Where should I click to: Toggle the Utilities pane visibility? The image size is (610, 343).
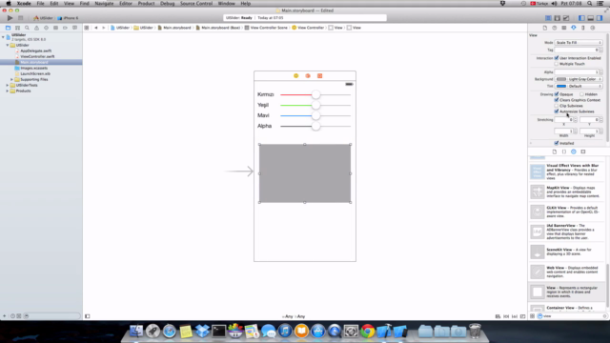click(x=600, y=18)
